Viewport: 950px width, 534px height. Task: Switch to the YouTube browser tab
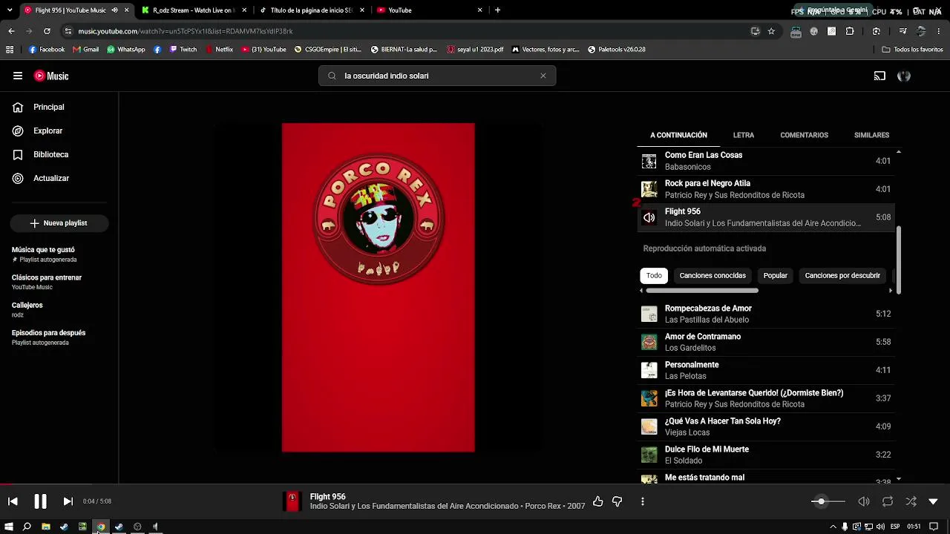(429, 10)
